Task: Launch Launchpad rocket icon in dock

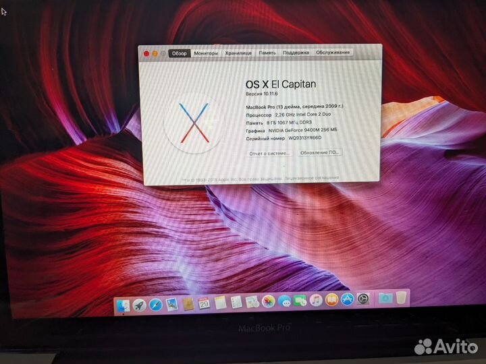Action: pyautogui.click(x=140, y=305)
